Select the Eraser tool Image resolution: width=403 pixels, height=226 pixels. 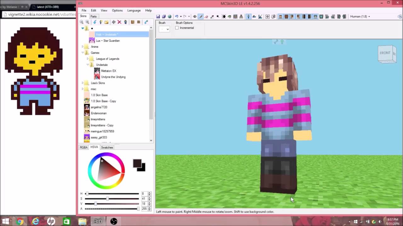point(206,16)
